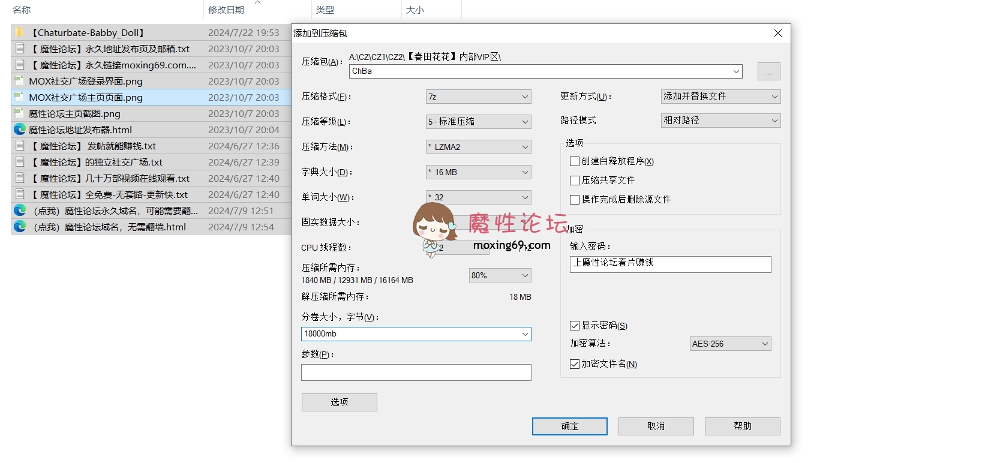This screenshot has height=463, width=994.
Task: Click the file icon for 全免费-无套路-更新快.txt
Action: 20,194
